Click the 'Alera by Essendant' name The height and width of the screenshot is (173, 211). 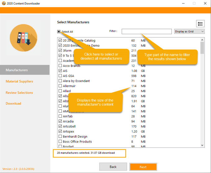(x=76, y=81)
